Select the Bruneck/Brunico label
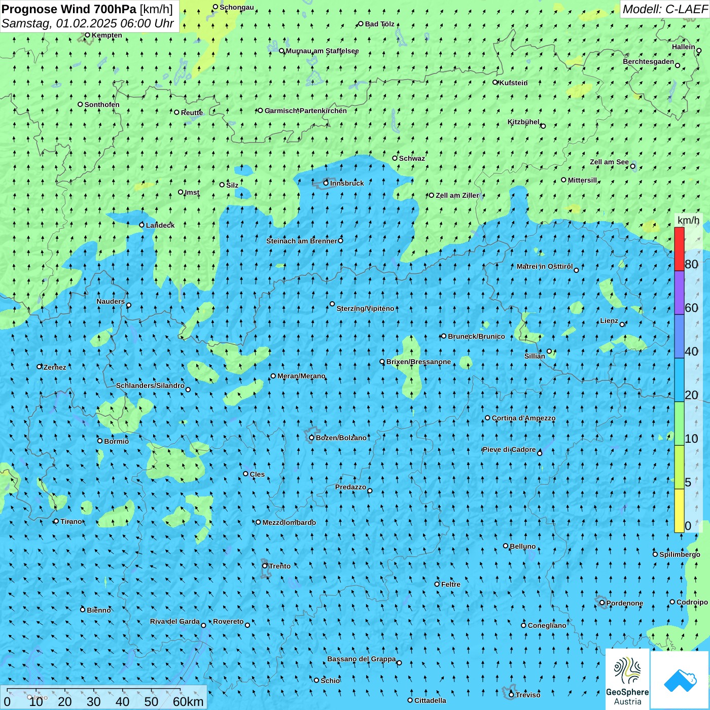 point(476,336)
